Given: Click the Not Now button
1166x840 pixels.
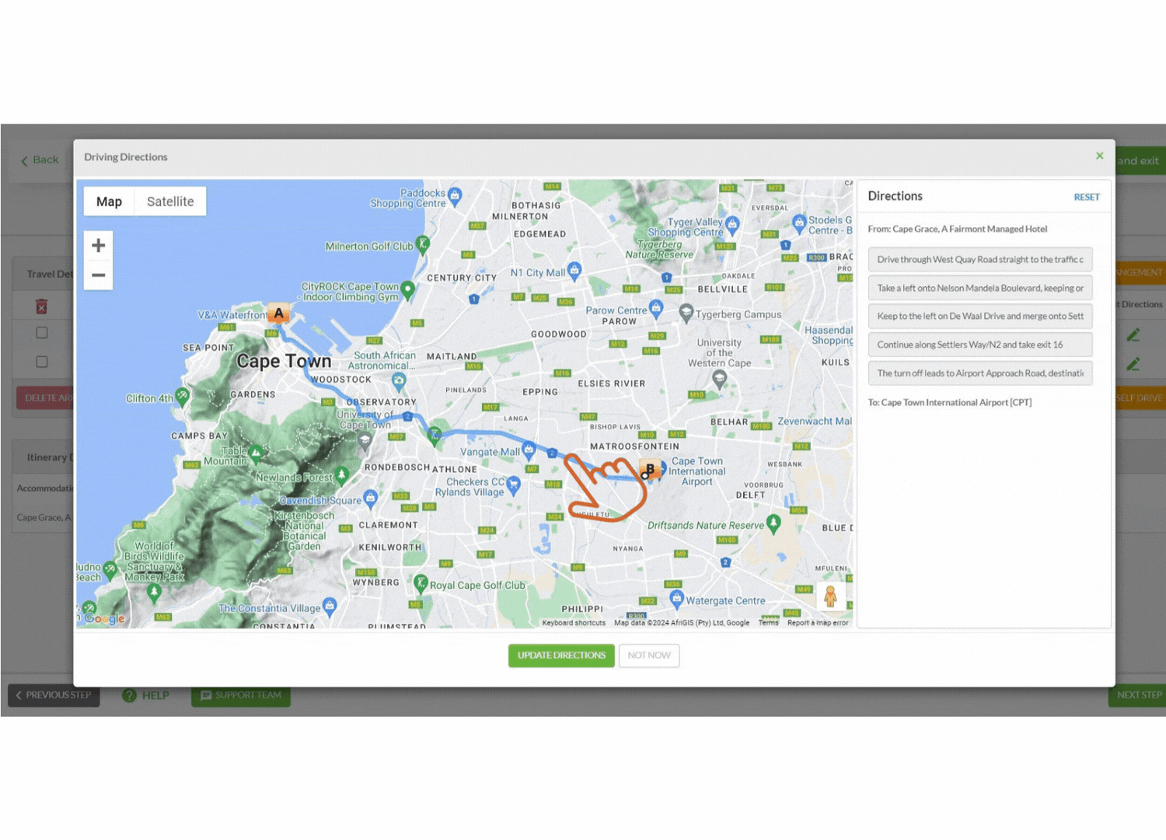Looking at the screenshot, I should (x=648, y=656).
